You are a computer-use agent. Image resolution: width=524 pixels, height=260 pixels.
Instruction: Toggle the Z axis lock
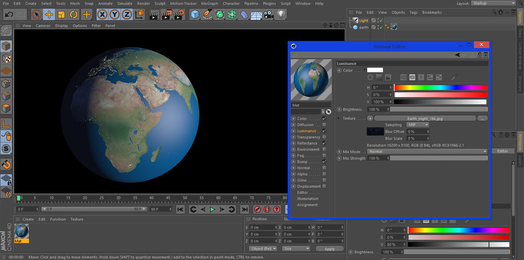(127, 14)
